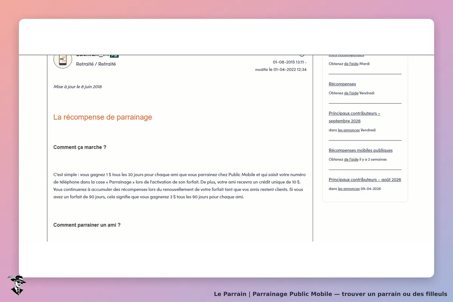Click 'Mise à jour le 8 juin 2018' text
This screenshot has width=453, height=302.
tap(77, 87)
